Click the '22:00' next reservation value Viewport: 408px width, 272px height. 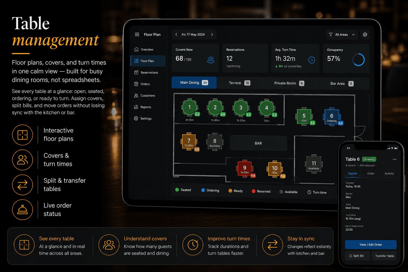point(349,230)
